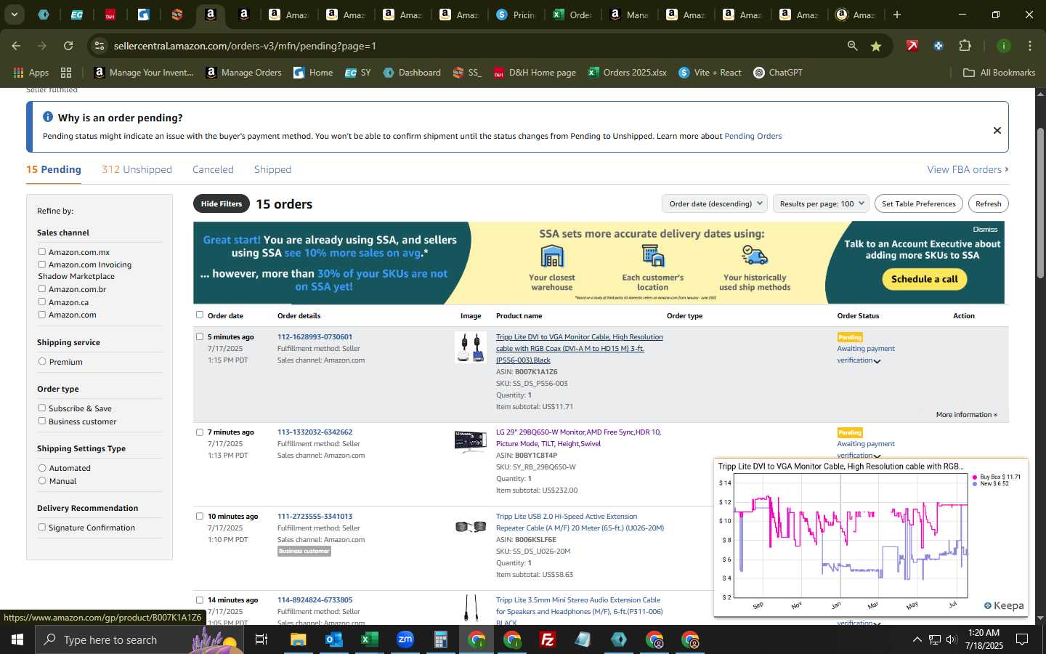This screenshot has width=1046, height=654.
Task: Click the red arrow extension icon
Action: pos(912,46)
